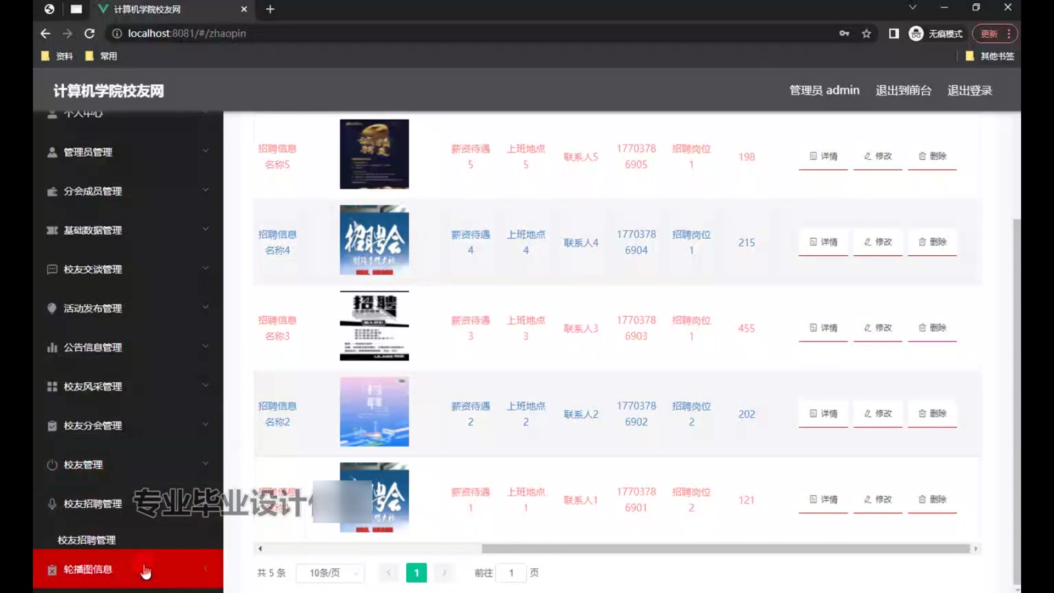Click the incognito mode profile icon

tap(916, 33)
